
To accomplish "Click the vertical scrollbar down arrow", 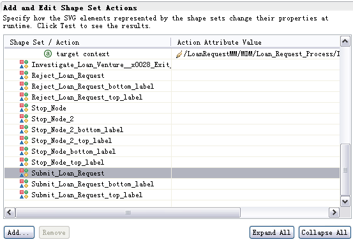I will pos(345,201).
